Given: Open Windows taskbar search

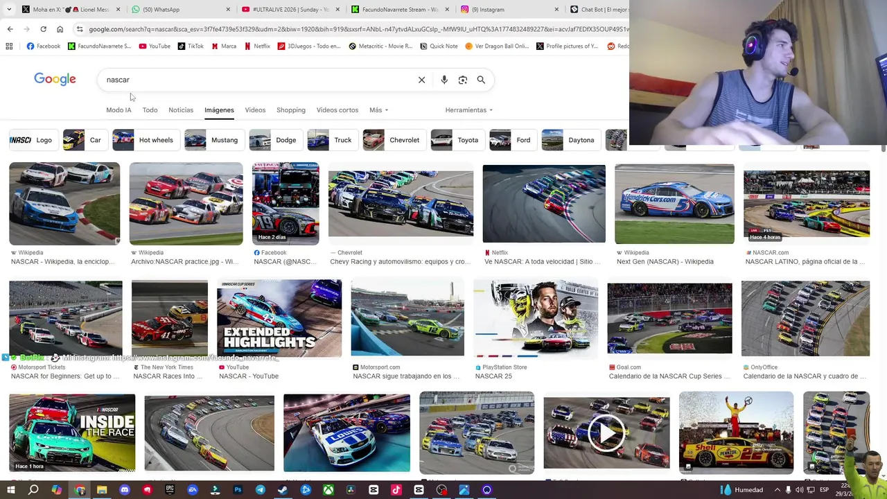Looking at the screenshot, I should tap(33, 490).
